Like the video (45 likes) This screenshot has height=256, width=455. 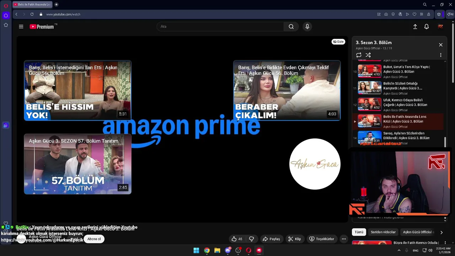(x=237, y=239)
